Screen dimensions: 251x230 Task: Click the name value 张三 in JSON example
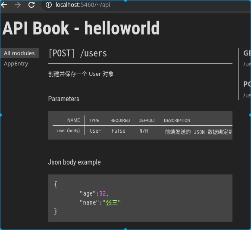[112, 203]
